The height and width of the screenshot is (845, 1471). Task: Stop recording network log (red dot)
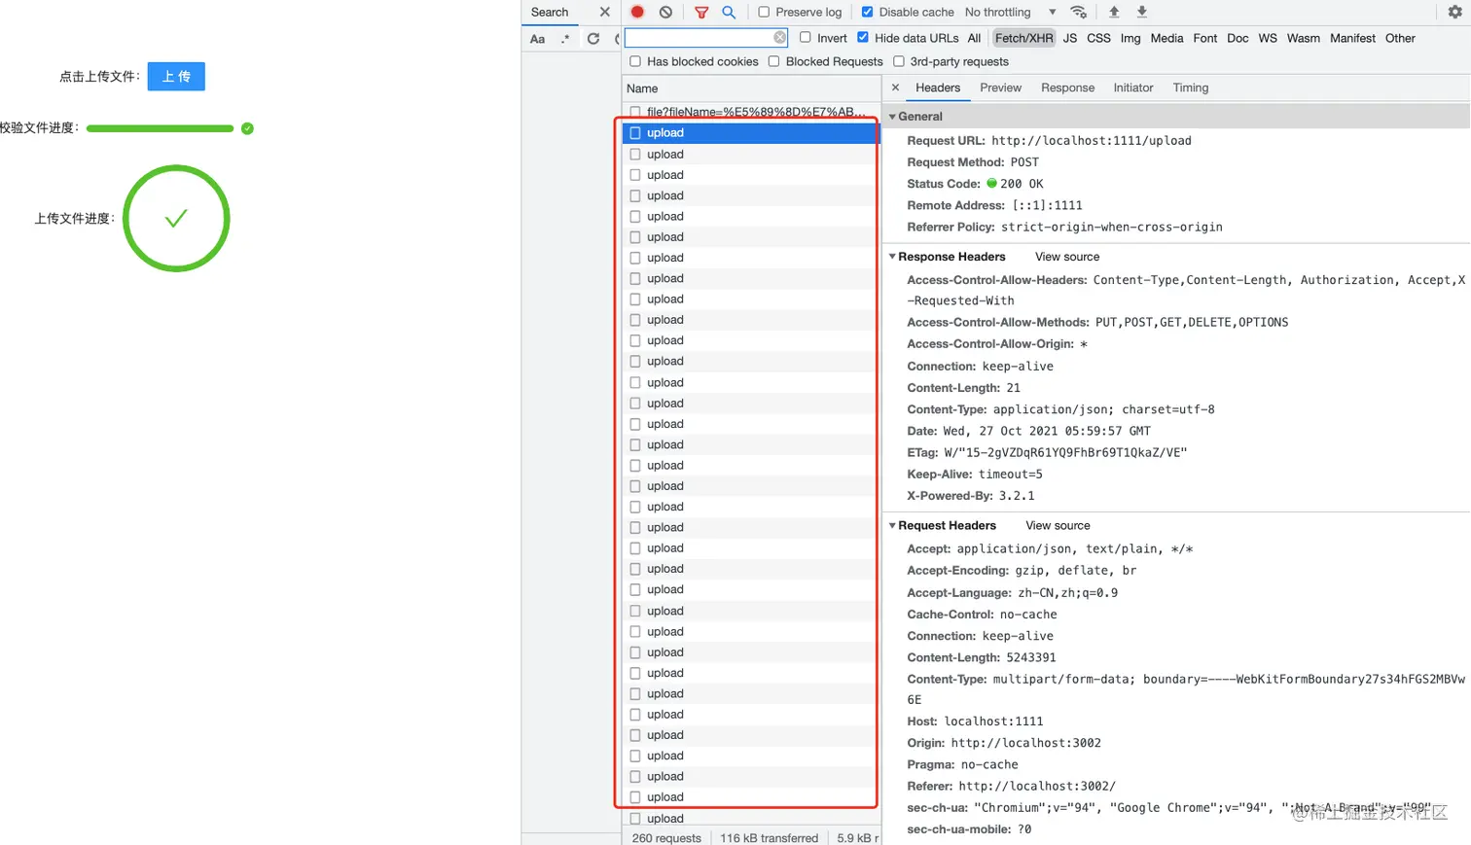(637, 12)
